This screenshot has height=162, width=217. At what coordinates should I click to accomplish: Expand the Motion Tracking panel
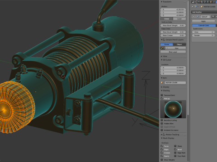click(x=162, y=135)
